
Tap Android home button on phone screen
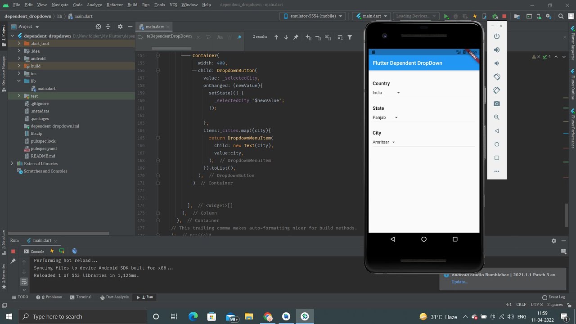point(424,239)
